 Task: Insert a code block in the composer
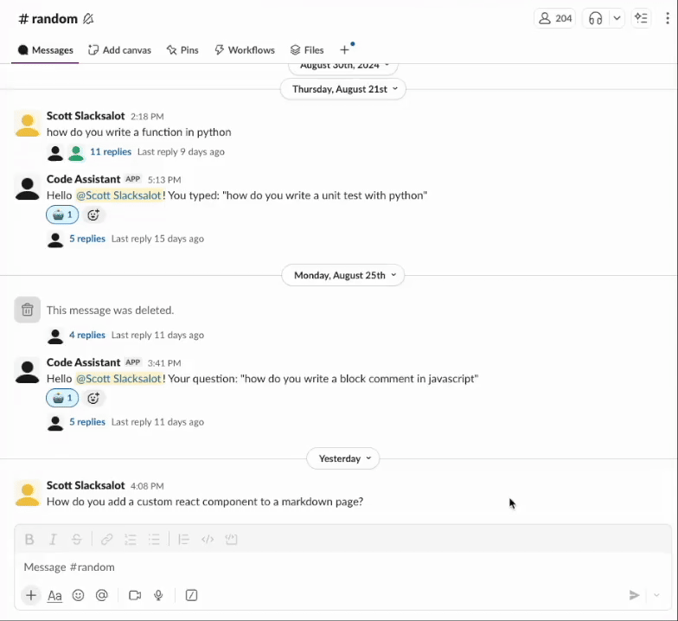[x=231, y=540]
